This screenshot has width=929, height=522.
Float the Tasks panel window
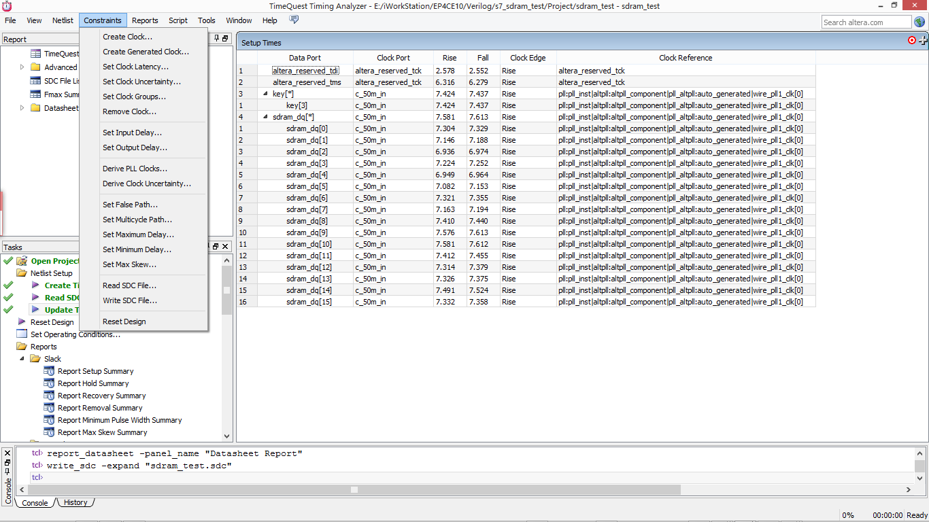pyautogui.click(x=216, y=247)
